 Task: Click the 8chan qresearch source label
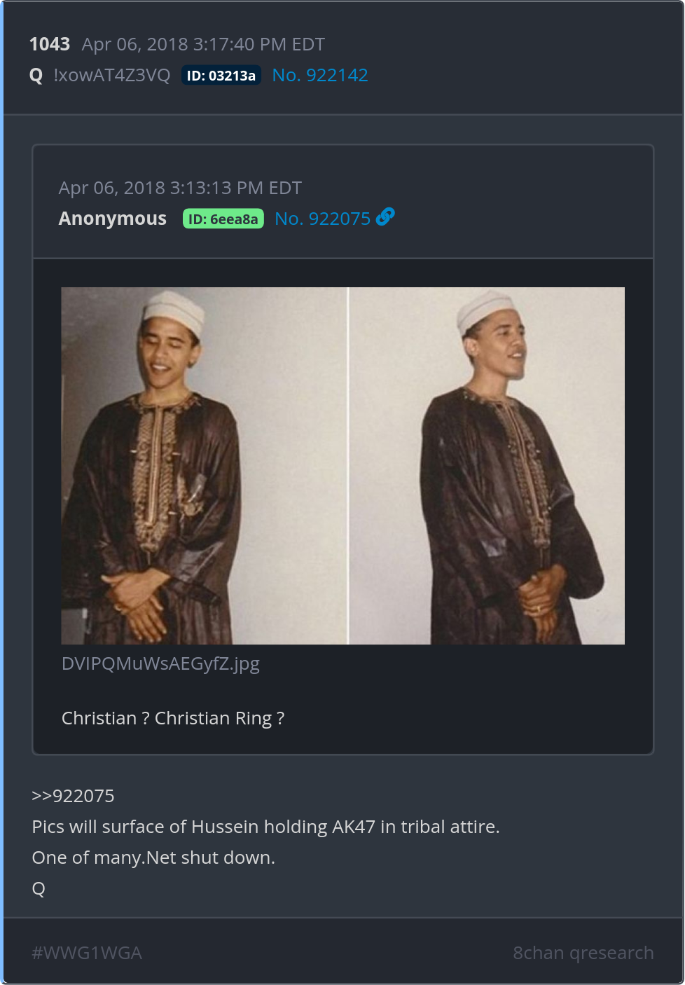583,953
